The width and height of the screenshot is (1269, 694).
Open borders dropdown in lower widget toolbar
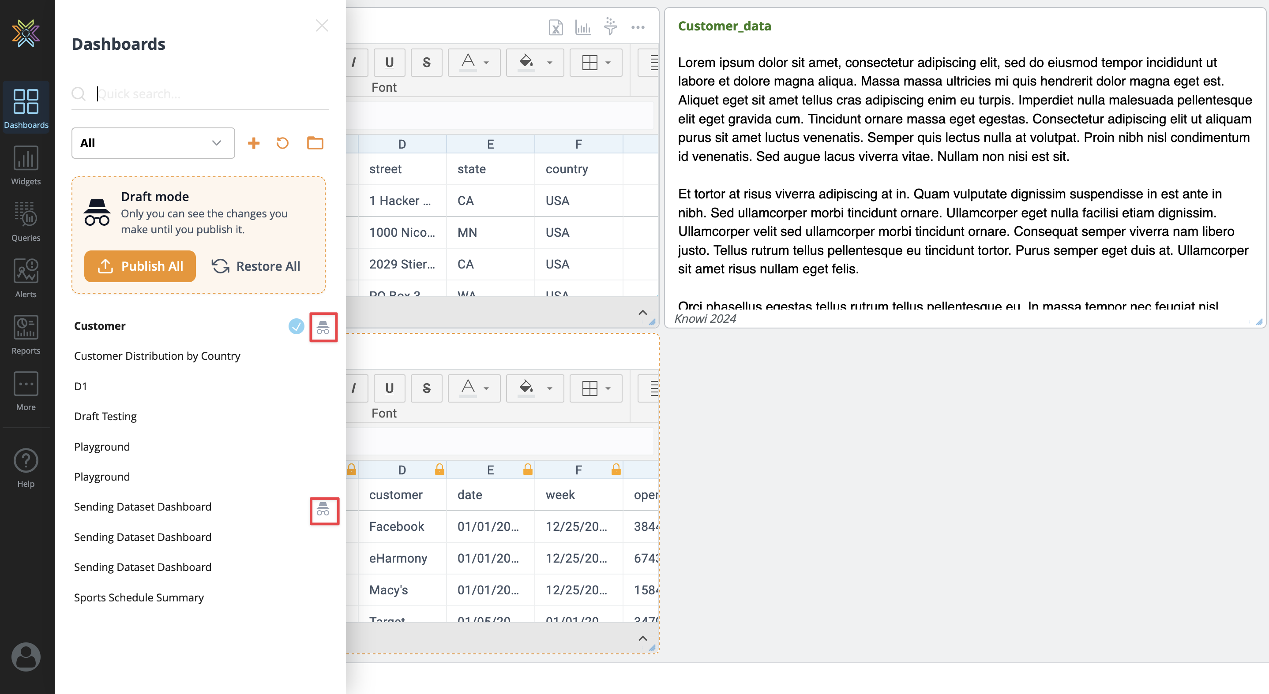pyautogui.click(x=608, y=389)
